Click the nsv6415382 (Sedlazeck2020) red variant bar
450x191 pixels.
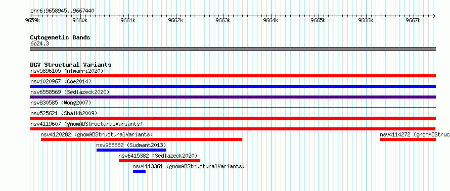coord(159,161)
